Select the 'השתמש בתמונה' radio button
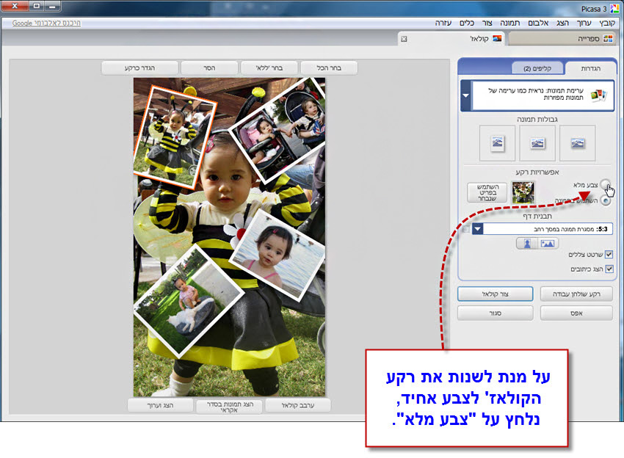Viewport: 624px width, 458px height. (605, 201)
